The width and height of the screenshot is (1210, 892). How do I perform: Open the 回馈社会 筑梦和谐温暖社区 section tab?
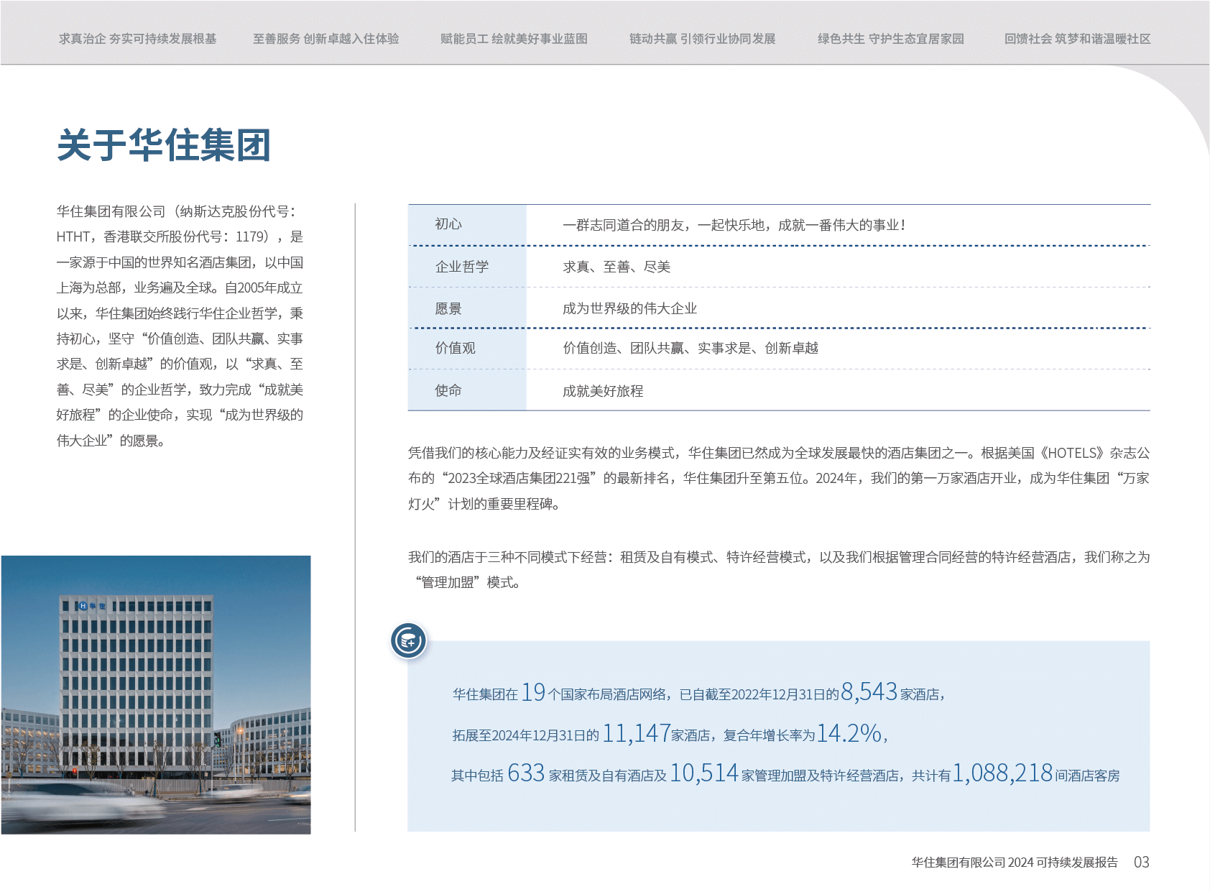[x=1078, y=39]
